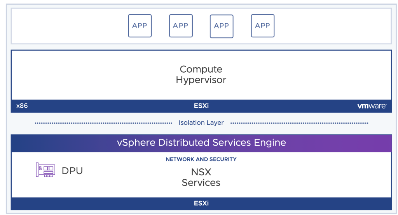
Task: Click the vmware logo in the x86 bar
Action: pyautogui.click(x=372, y=106)
